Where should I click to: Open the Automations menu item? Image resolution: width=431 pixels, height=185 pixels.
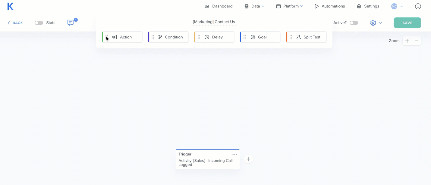click(330, 6)
